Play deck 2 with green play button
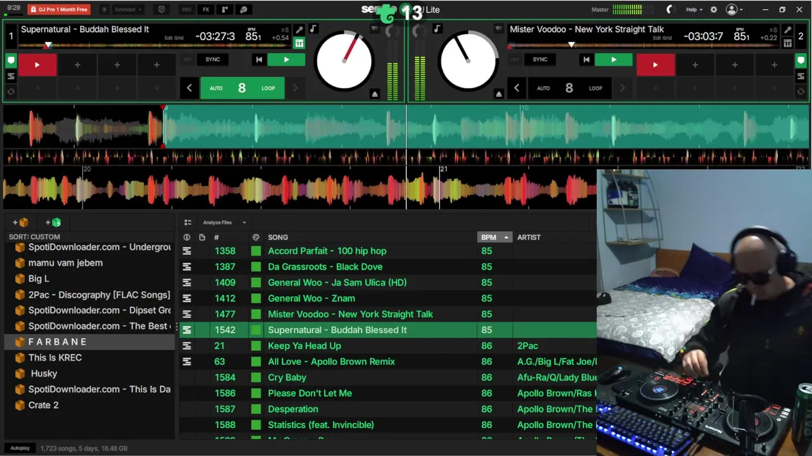 pos(613,60)
